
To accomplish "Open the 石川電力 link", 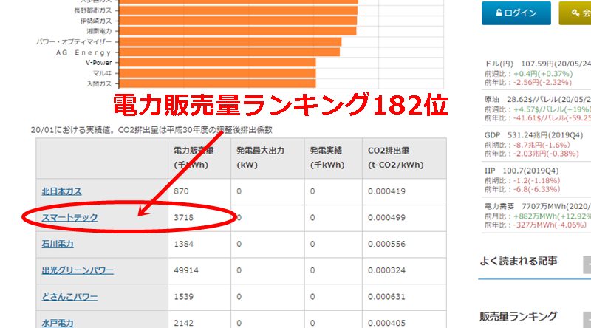I will 58,245.
